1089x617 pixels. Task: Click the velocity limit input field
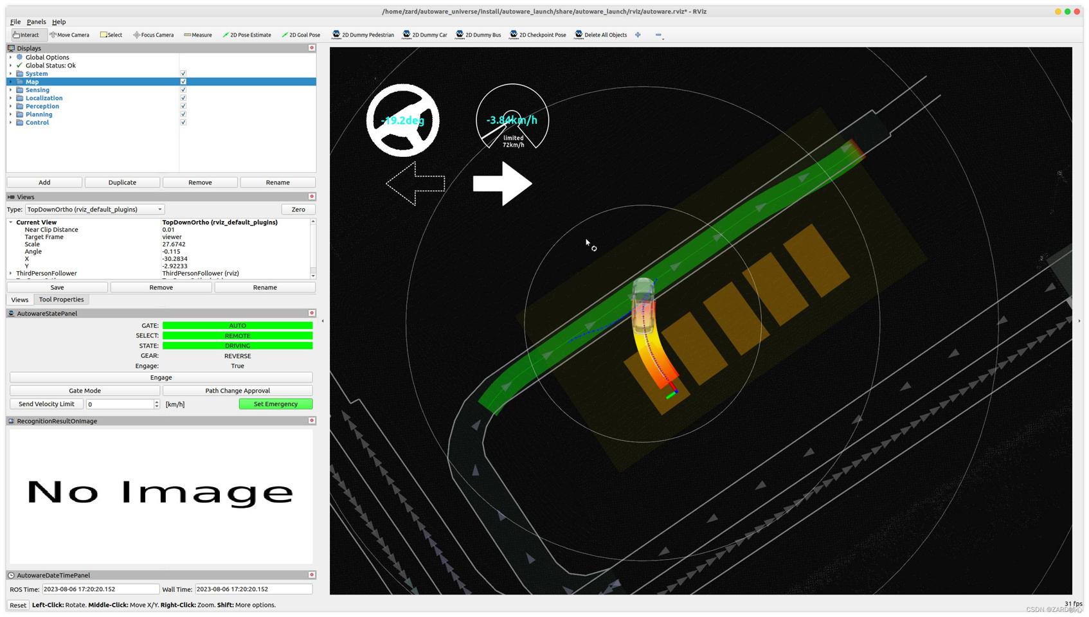tap(120, 404)
